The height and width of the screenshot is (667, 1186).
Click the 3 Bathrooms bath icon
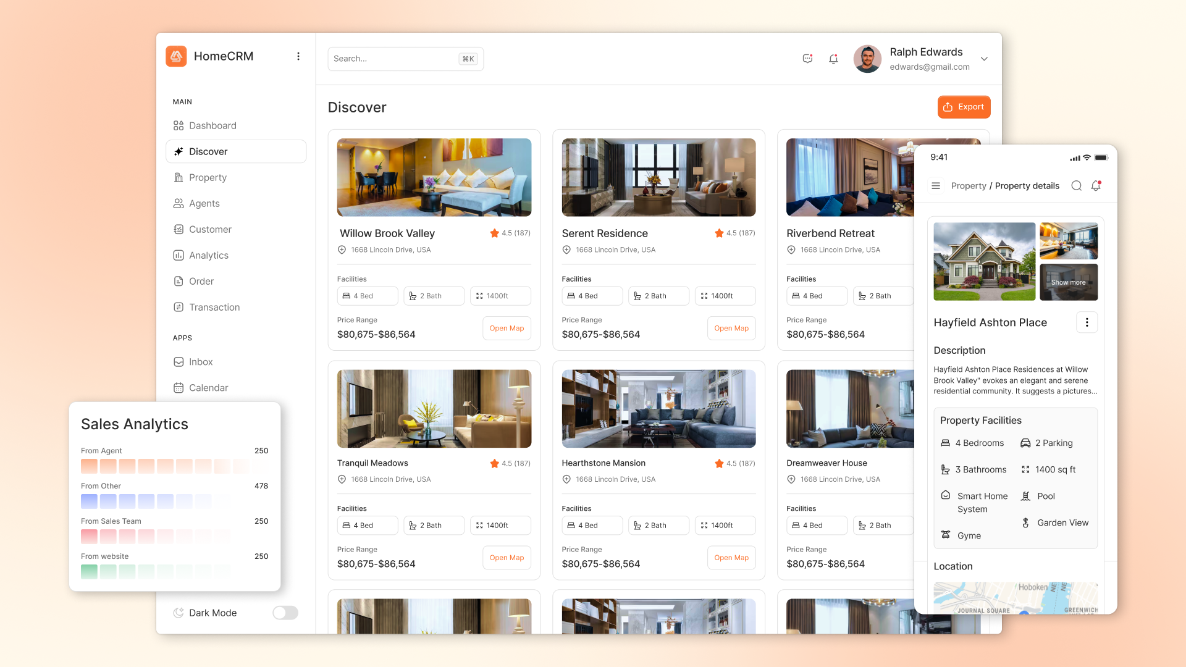coord(945,469)
